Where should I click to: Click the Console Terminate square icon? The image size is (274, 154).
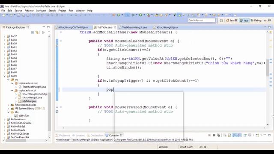[x=209, y=135]
